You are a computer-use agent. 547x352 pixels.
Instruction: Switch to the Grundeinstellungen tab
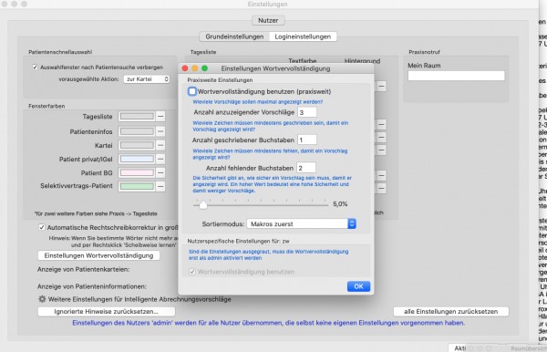[x=234, y=36]
